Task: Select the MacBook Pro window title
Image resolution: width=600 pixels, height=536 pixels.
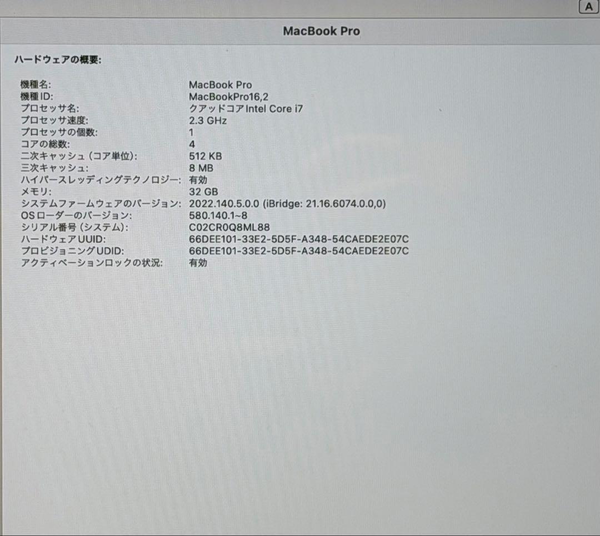Action: [x=322, y=31]
